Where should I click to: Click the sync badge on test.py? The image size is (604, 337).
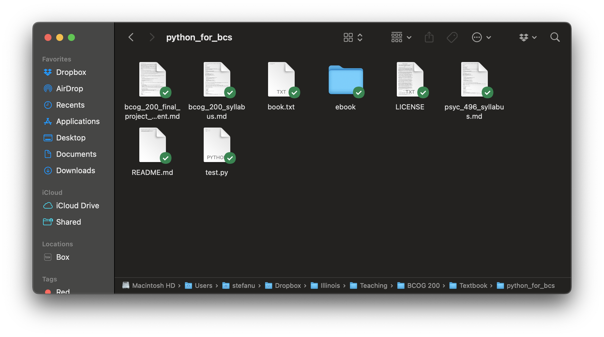coord(230,158)
